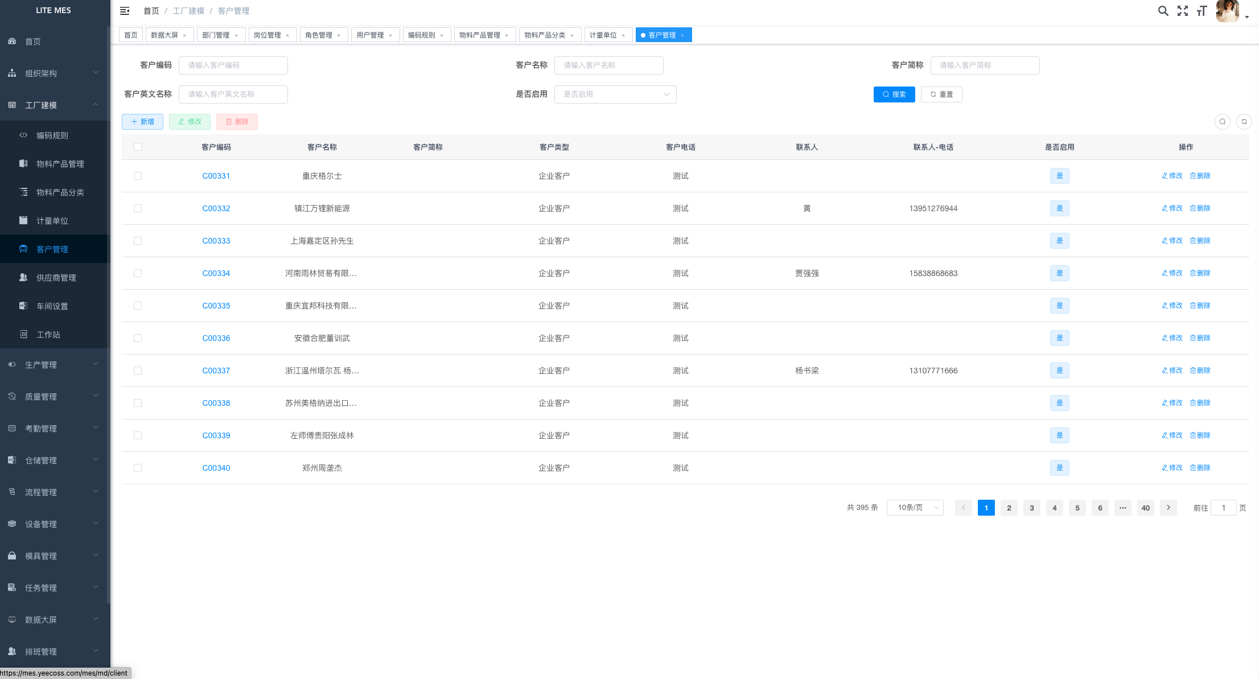Hide the search panel via round magnifier icon
This screenshot has height=679, width=1259.
click(x=1223, y=122)
